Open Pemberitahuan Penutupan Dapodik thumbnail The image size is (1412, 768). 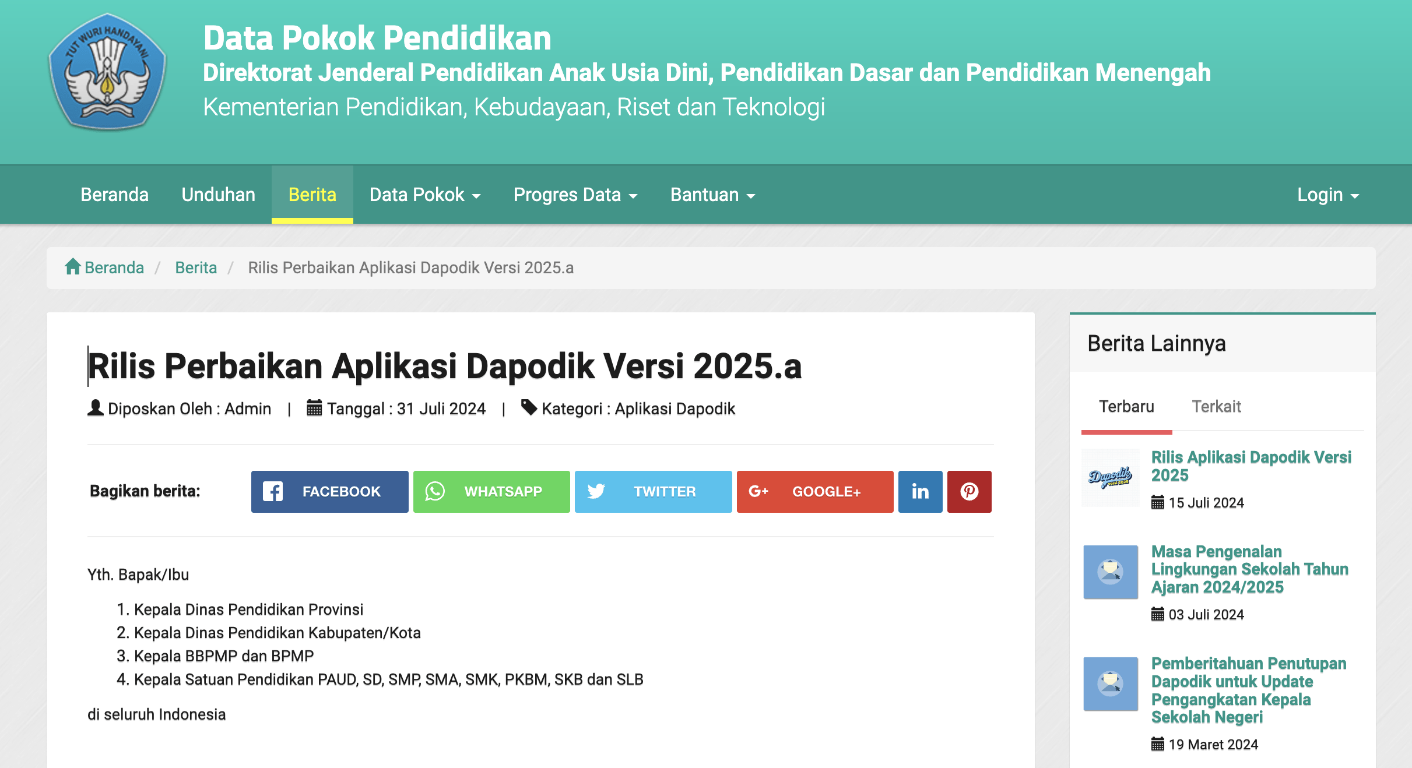coord(1111,684)
